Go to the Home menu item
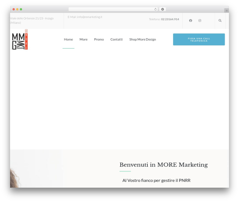239x202 pixels. (68, 39)
